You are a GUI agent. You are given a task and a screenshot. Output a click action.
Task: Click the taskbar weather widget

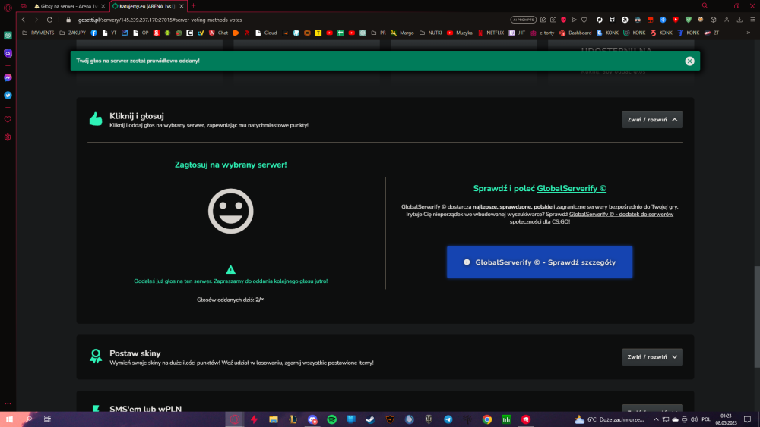pyautogui.click(x=610, y=419)
